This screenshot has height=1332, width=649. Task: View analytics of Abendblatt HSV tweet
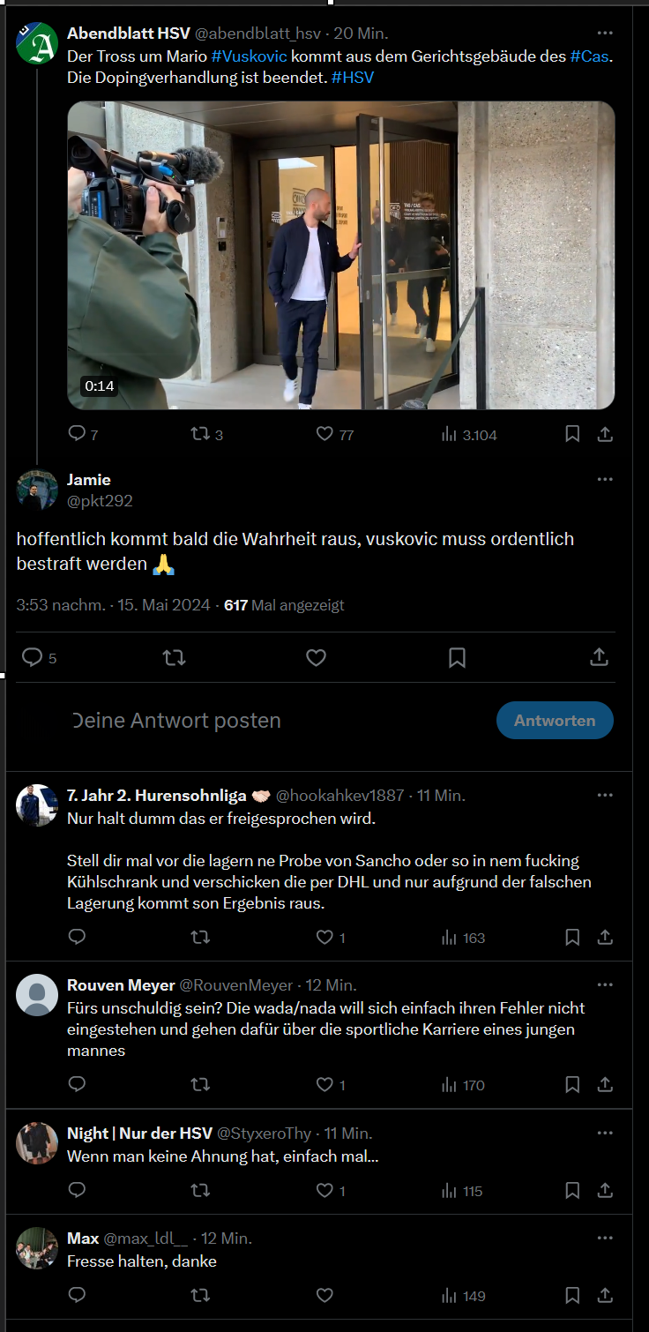pyautogui.click(x=450, y=434)
